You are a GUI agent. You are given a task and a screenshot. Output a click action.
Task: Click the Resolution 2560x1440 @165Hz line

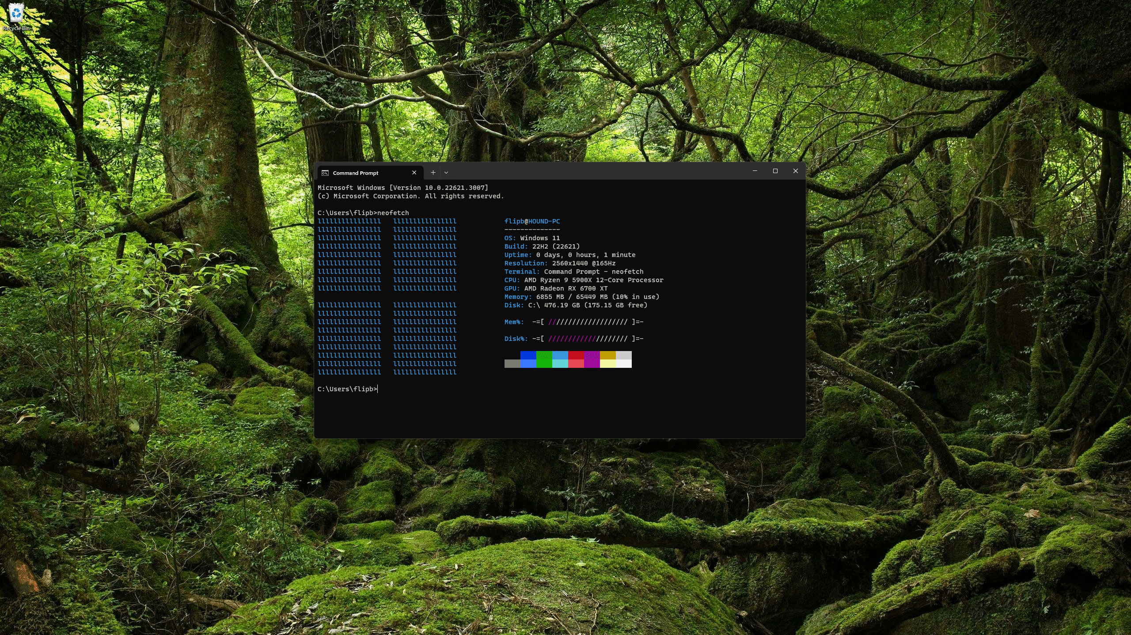560,263
